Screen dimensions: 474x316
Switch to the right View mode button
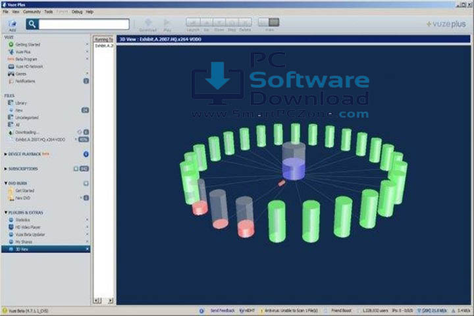274,22
